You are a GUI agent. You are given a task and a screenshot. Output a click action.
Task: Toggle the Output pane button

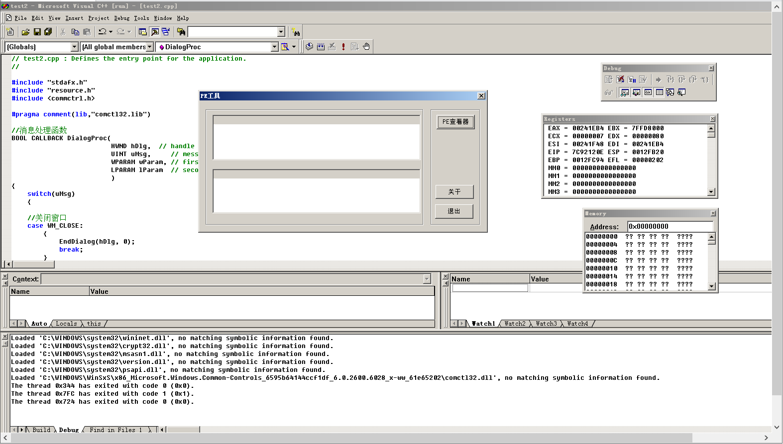click(155, 32)
